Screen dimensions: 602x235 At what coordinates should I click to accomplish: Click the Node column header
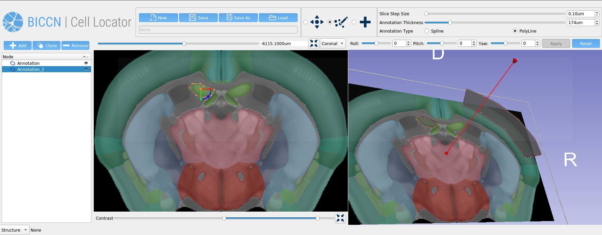42,57
